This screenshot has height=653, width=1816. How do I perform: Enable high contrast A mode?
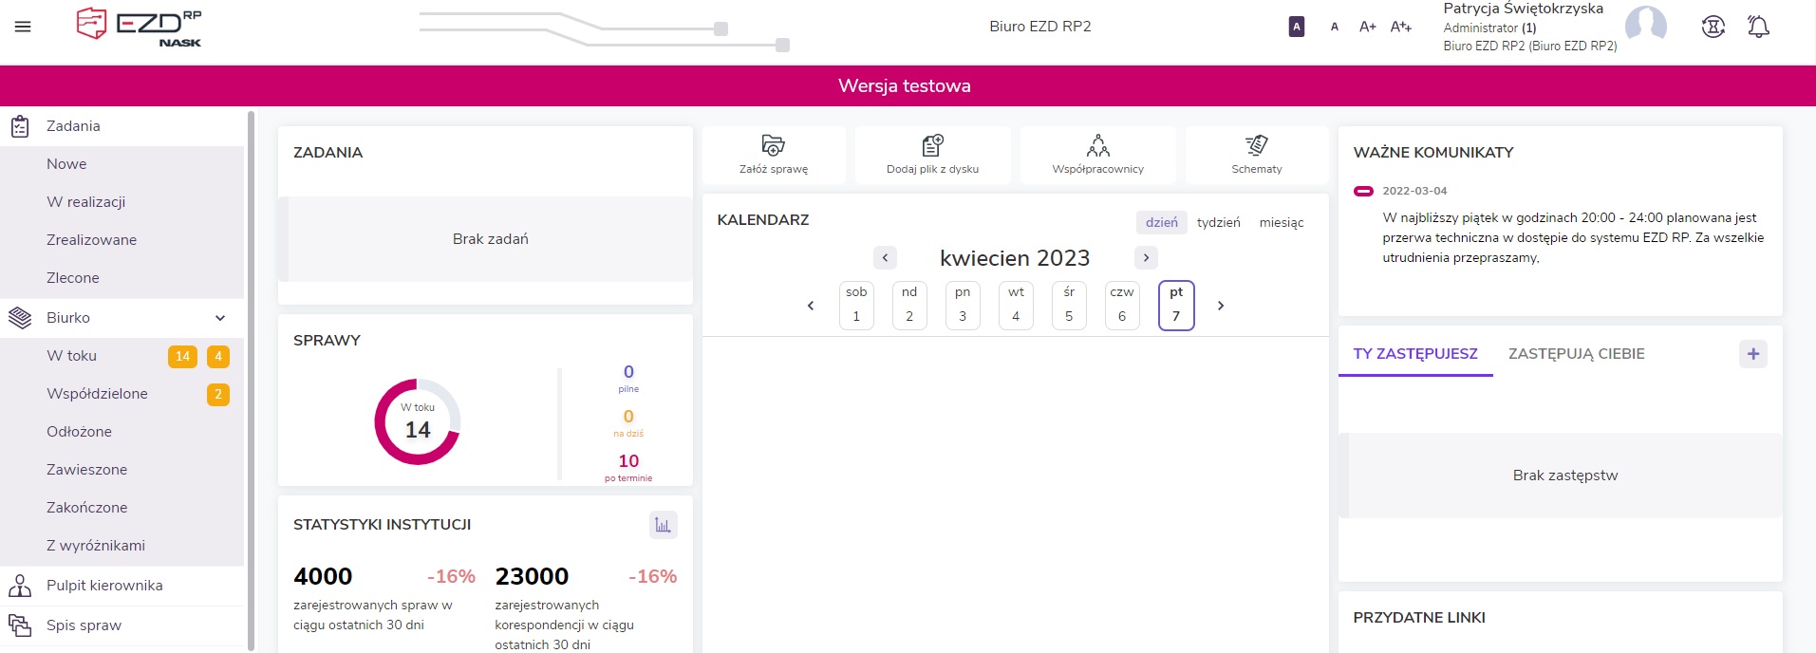[1296, 27]
